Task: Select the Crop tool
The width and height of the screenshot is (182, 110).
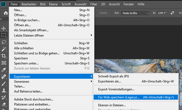Action: pyautogui.click(x=4, y=56)
